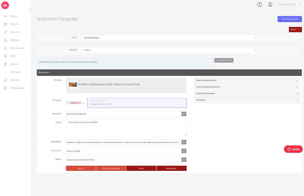
Task: Open the B2W menu entry
Action: pos(13,56)
